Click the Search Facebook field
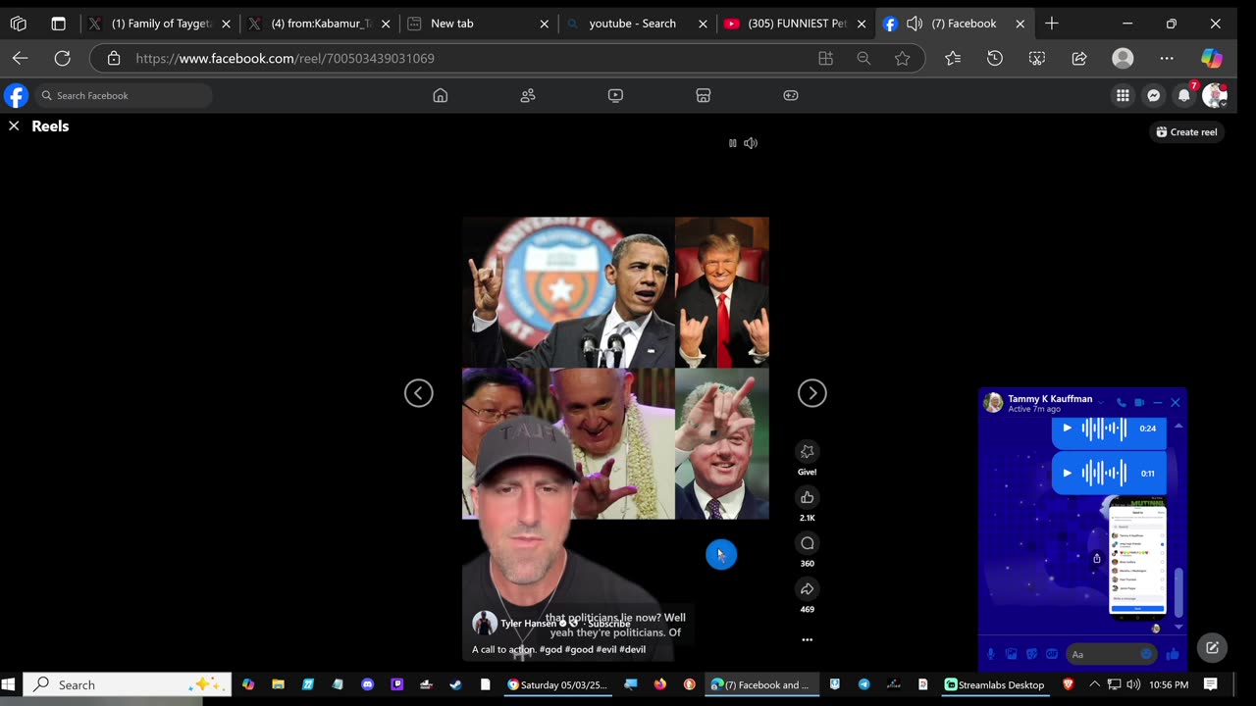This screenshot has height=706, width=1256. click(x=125, y=95)
